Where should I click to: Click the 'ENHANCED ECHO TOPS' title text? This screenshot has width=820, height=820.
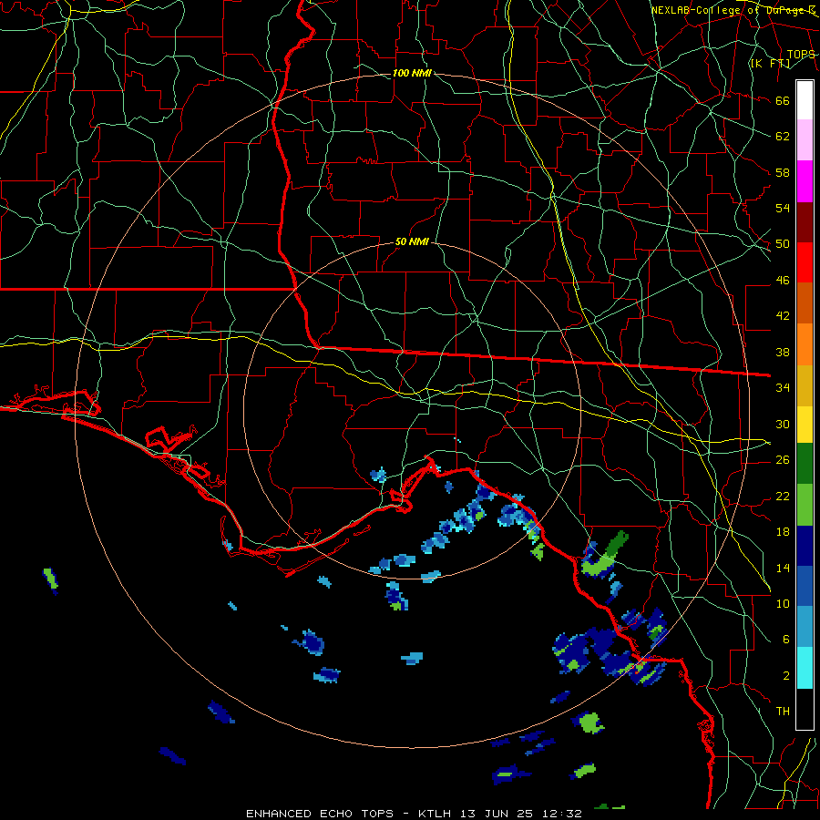[320, 814]
